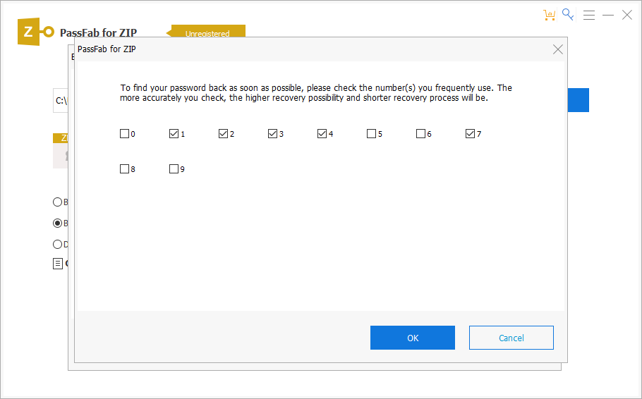
Task: Uncheck the number 4 checkbox
Action: (322, 134)
